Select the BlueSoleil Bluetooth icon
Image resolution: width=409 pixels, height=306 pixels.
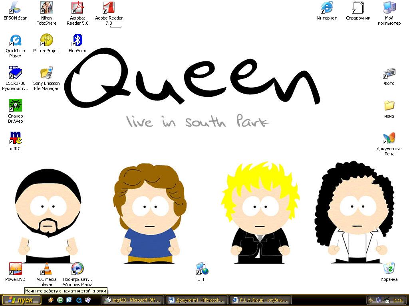tap(77, 43)
